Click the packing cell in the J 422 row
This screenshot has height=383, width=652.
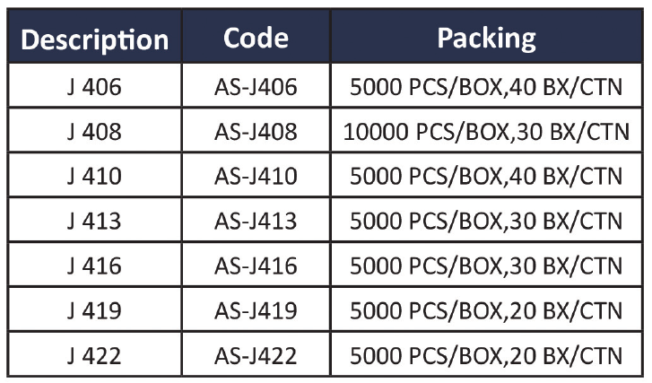pos(486,355)
